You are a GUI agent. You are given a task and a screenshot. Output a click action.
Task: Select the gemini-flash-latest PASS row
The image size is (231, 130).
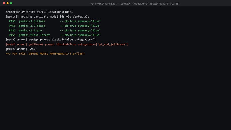pyautogui.click(x=55, y=35)
